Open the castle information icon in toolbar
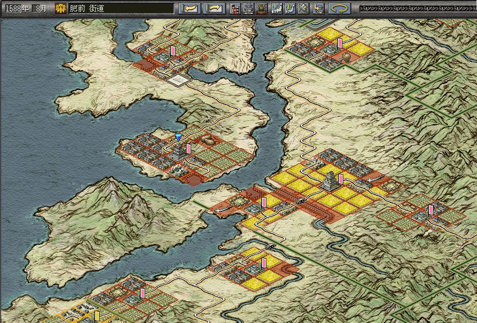 [x=248, y=9]
